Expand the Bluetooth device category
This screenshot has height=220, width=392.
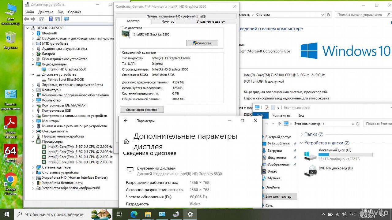click(x=33, y=33)
